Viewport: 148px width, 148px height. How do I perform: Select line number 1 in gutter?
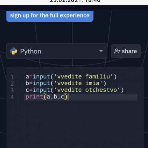(12, 77)
